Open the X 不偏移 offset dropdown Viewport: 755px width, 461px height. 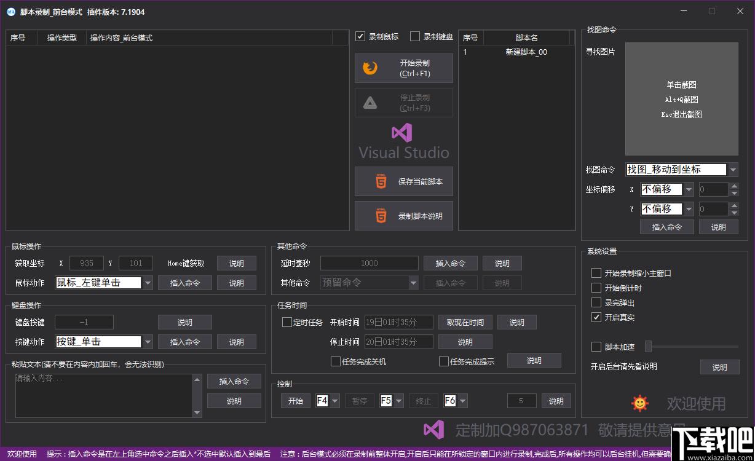point(689,189)
